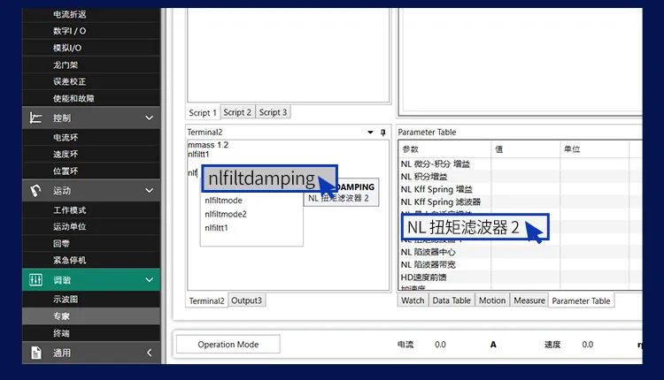Select 专家 under 调谐

pos(91,316)
